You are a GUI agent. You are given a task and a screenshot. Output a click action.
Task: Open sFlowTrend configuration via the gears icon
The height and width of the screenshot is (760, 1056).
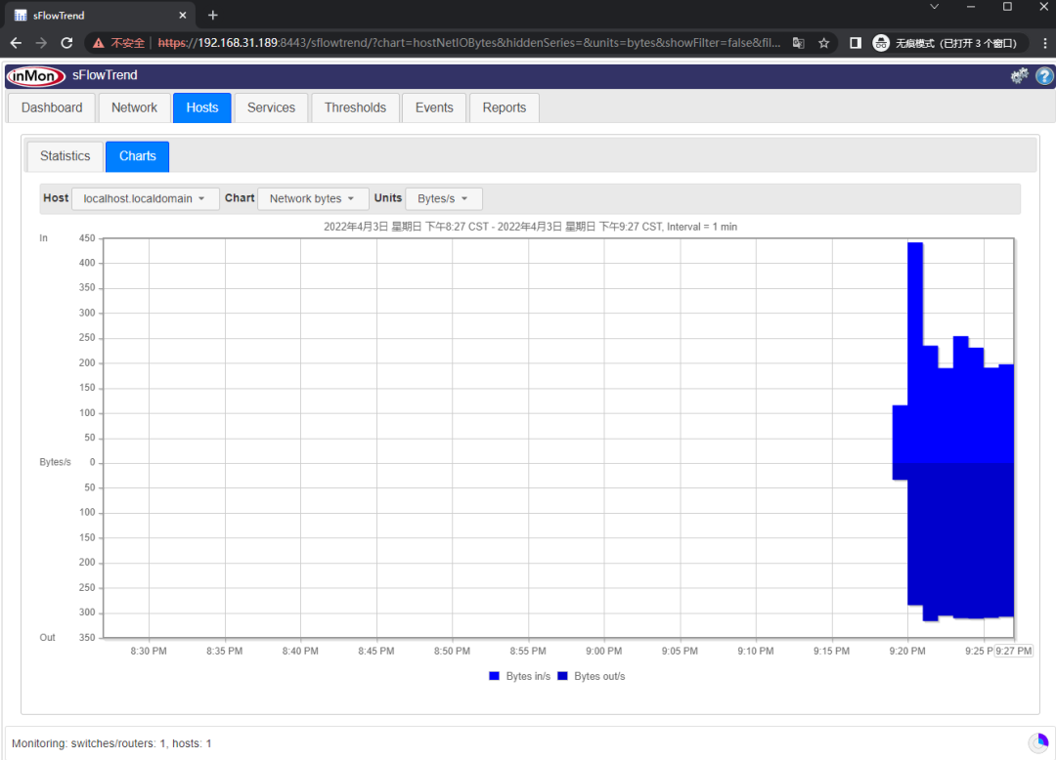(x=1020, y=75)
